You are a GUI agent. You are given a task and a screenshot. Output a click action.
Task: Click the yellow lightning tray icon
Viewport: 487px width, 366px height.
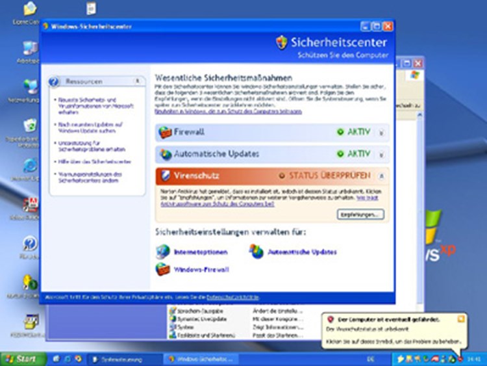(x=401, y=359)
